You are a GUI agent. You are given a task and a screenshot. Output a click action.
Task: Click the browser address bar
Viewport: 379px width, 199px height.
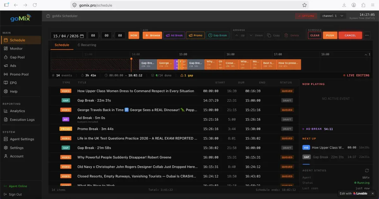(189, 5)
